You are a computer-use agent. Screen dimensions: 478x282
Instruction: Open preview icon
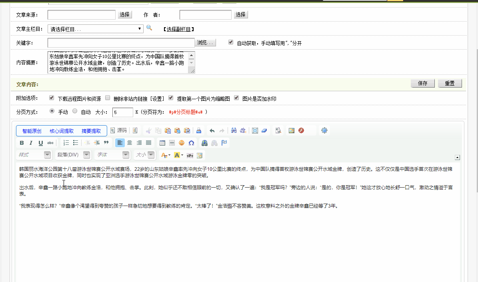[278, 130]
